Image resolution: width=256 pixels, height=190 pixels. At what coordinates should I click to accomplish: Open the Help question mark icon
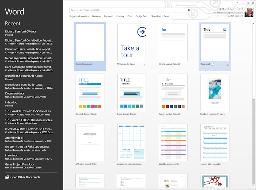click(x=237, y=3)
